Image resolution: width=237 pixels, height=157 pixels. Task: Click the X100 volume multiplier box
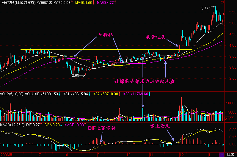click(228, 119)
